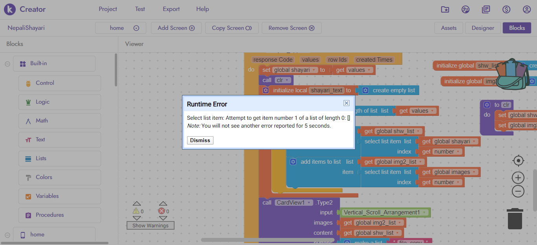This screenshot has width=537, height=245.
Task: Open the get global shw_list dropdown in add items
Action: pos(398,131)
